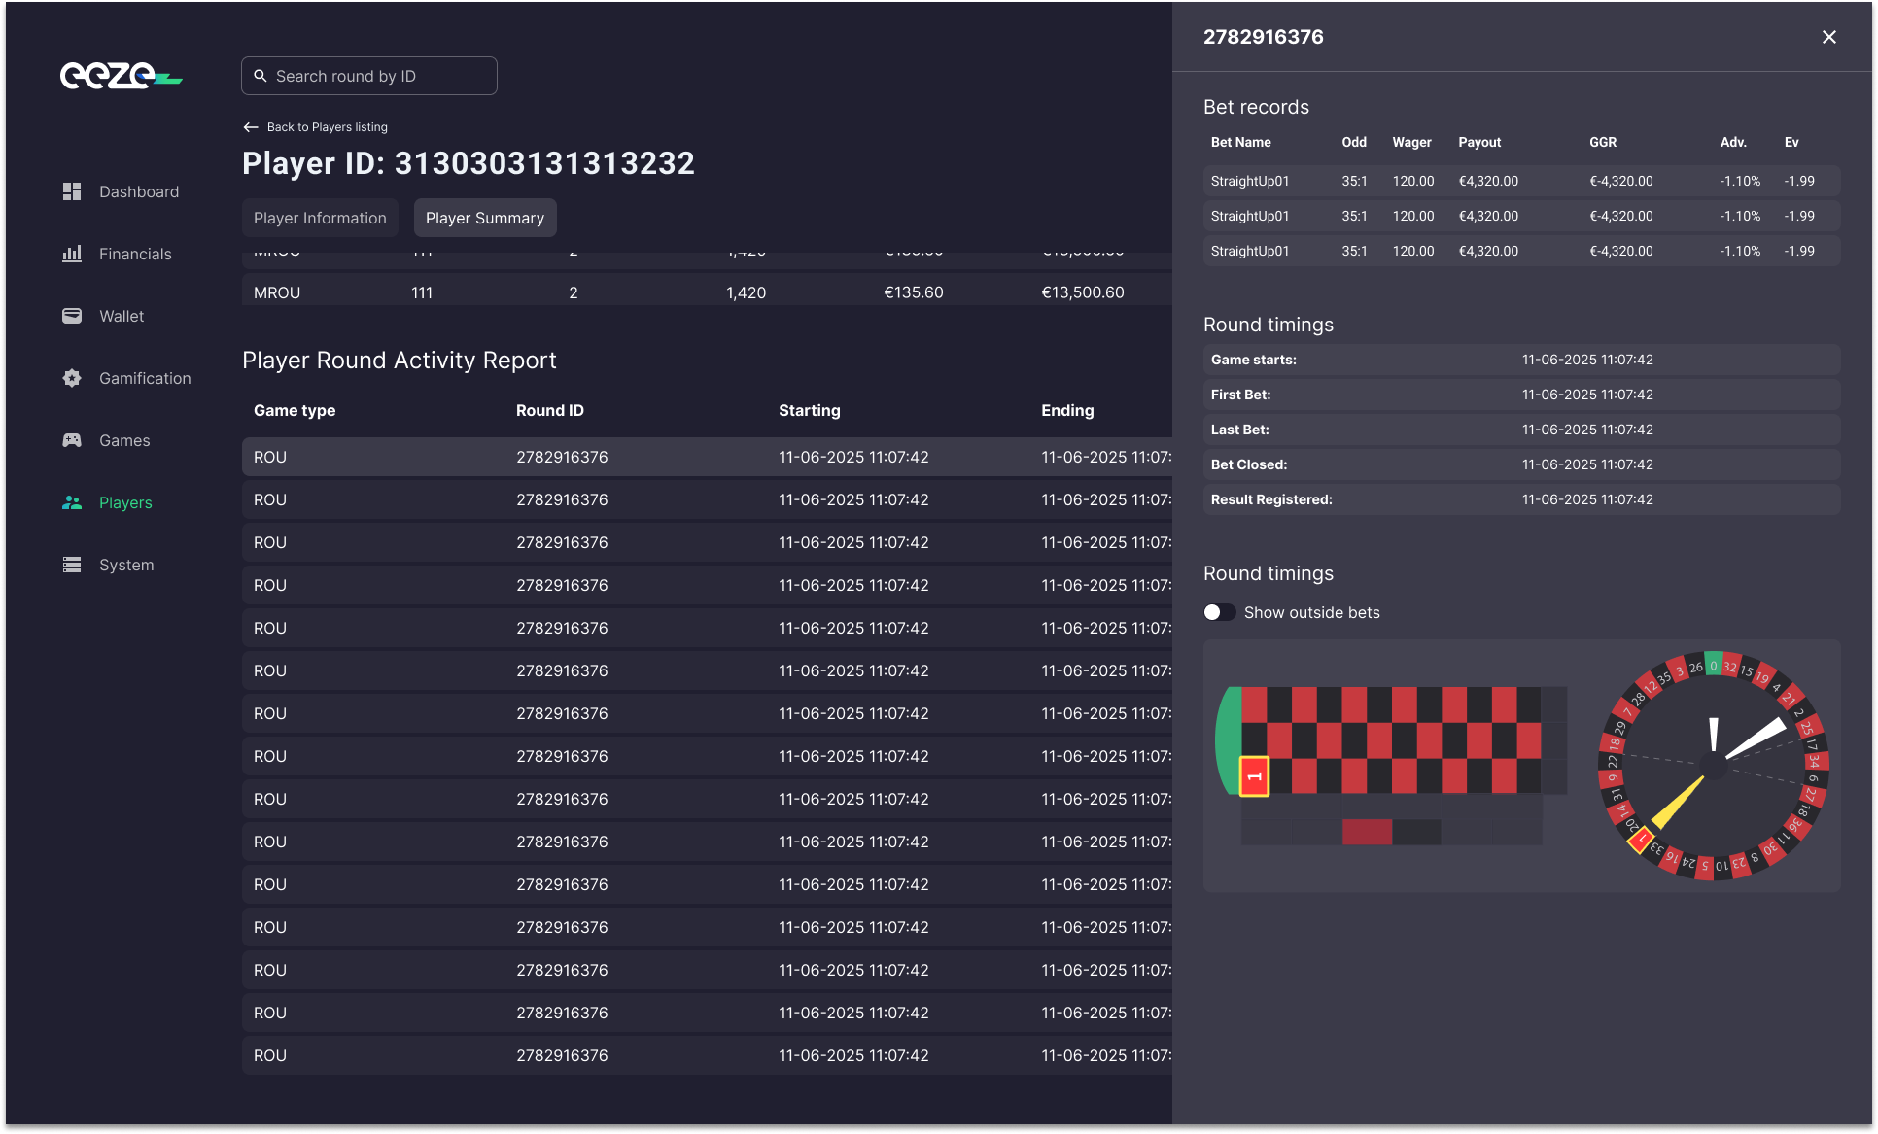Click the Wallet icon in sidebar
Viewport: 1878px width, 1134px height.
(x=72, y=316)
